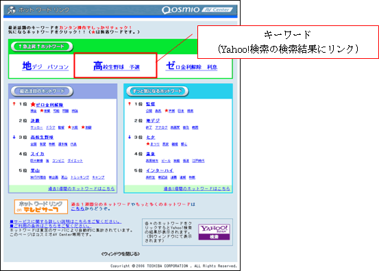Open rank 4 keyword スイカ
The height and width of the screenshot is (271, 379).
pyautogui.click(x=37, y=154)
